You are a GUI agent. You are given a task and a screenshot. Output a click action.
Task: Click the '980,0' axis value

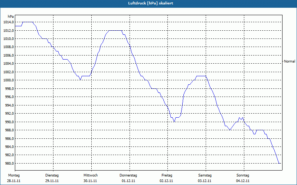pos(9,163)
